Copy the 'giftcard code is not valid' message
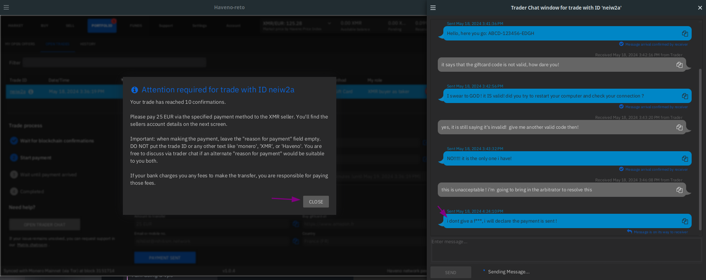Screen dimensions: 706x280 [679, 65]
